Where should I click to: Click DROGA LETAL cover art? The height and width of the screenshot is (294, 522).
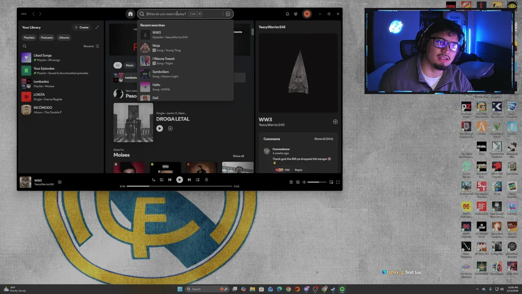point(133,123)
